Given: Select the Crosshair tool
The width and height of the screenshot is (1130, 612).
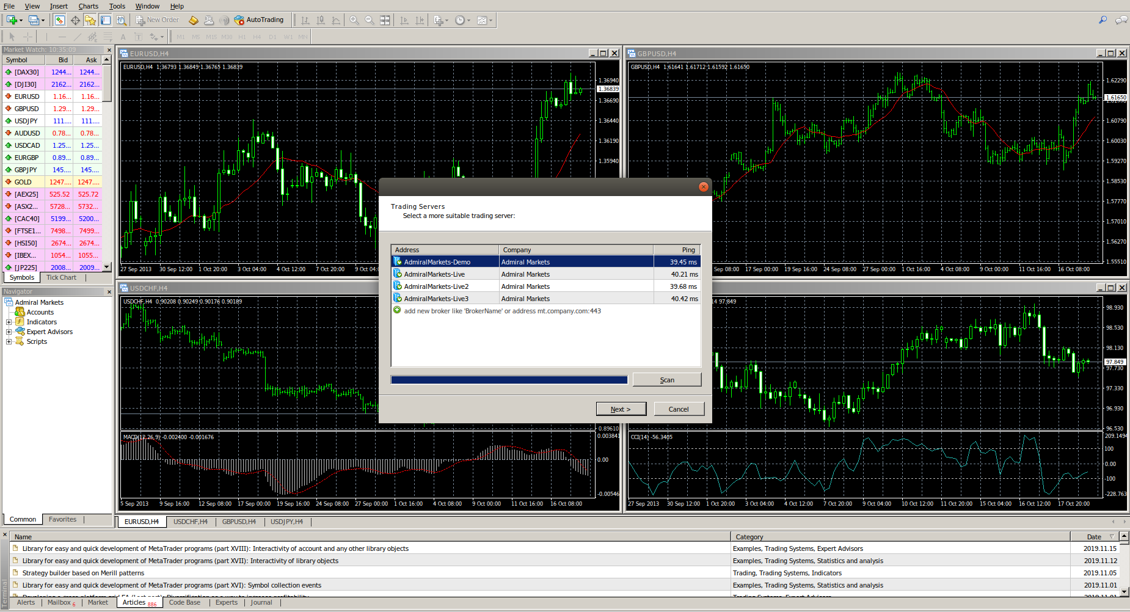Looking at the screenshot, I should 28,37.
